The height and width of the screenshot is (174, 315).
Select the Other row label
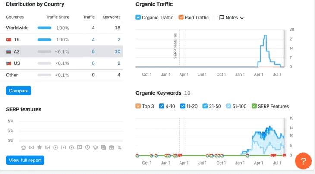(x=12, y=75)
